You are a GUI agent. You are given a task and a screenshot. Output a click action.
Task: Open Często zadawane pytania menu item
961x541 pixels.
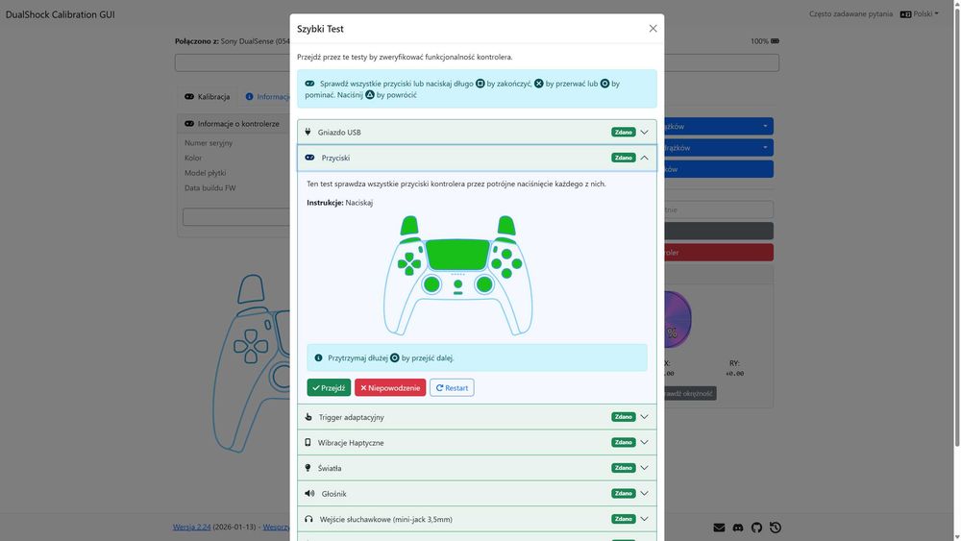coord(850,14)
